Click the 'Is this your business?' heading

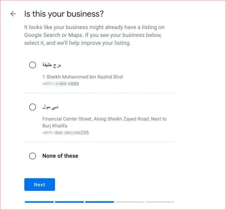(x=64, y=14)
